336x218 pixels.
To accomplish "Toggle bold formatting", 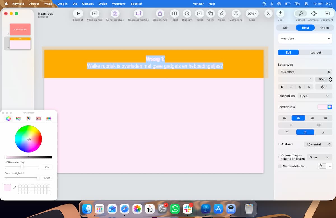I will pos(282,87).
